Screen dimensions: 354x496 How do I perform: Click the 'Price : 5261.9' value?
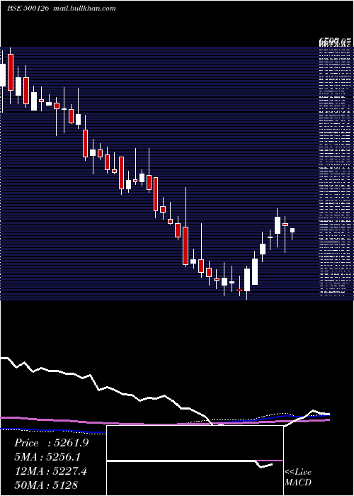[51, 444]
